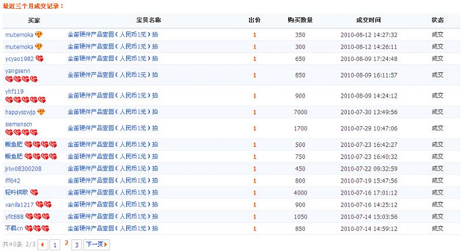Open product link in yfit888's row
Screen dimensions: 461x252
click(113, 216)
